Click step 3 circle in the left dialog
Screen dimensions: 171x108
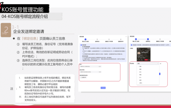coord(109,39)
